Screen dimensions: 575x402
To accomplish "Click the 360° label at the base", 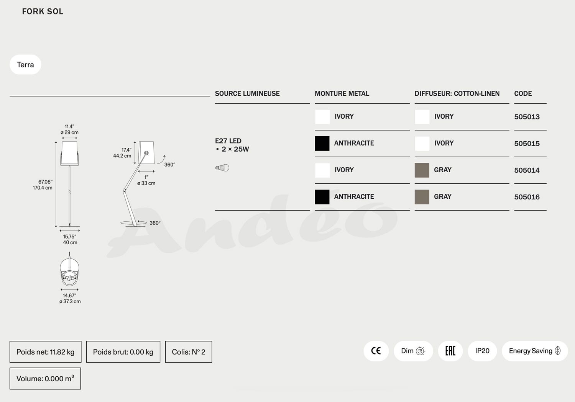I will pos(155,223).
